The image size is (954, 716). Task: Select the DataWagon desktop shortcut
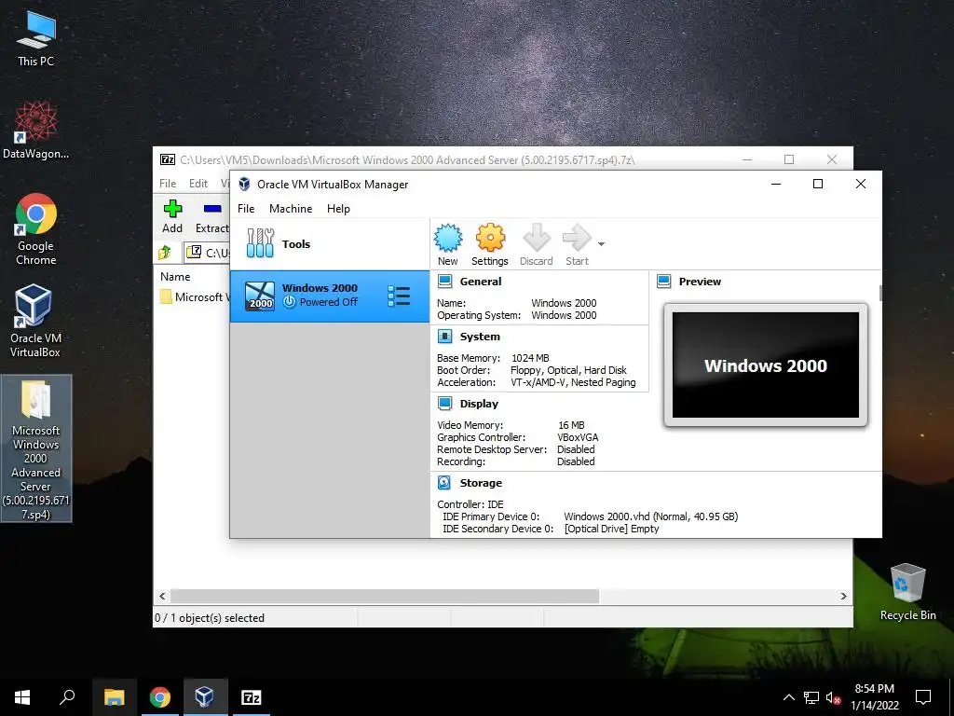click(36, 131)
